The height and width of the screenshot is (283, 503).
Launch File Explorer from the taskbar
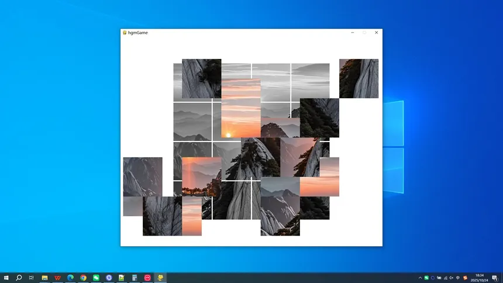44,278
